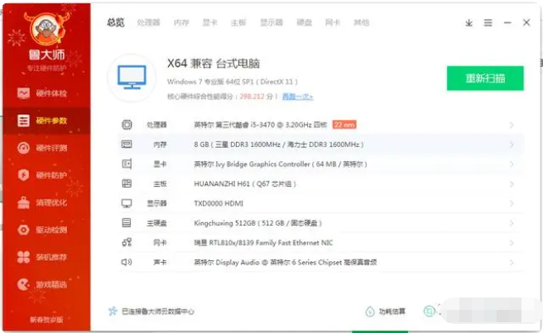
Task: Click the X64 兼容 台式电脑 title
Action: (x=214, y=64)
